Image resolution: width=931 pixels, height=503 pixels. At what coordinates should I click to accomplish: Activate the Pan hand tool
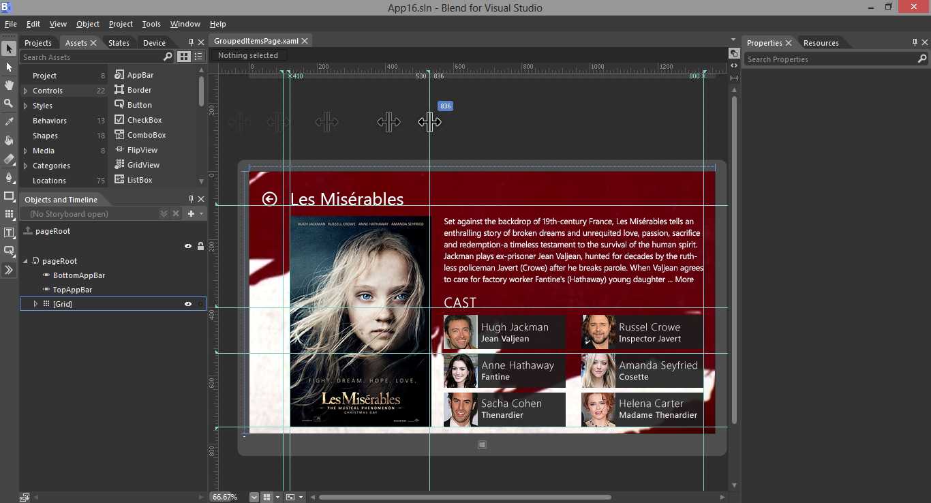point(9,85)
